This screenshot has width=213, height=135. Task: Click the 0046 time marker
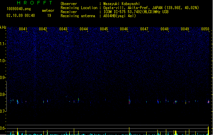[124, 29]
